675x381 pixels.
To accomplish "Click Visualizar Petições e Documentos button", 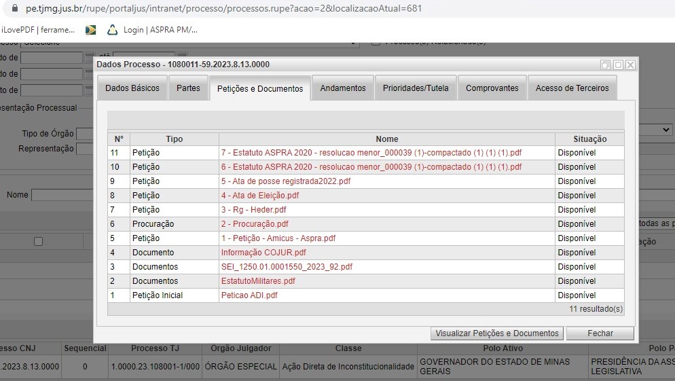I will tap(497, 333).
